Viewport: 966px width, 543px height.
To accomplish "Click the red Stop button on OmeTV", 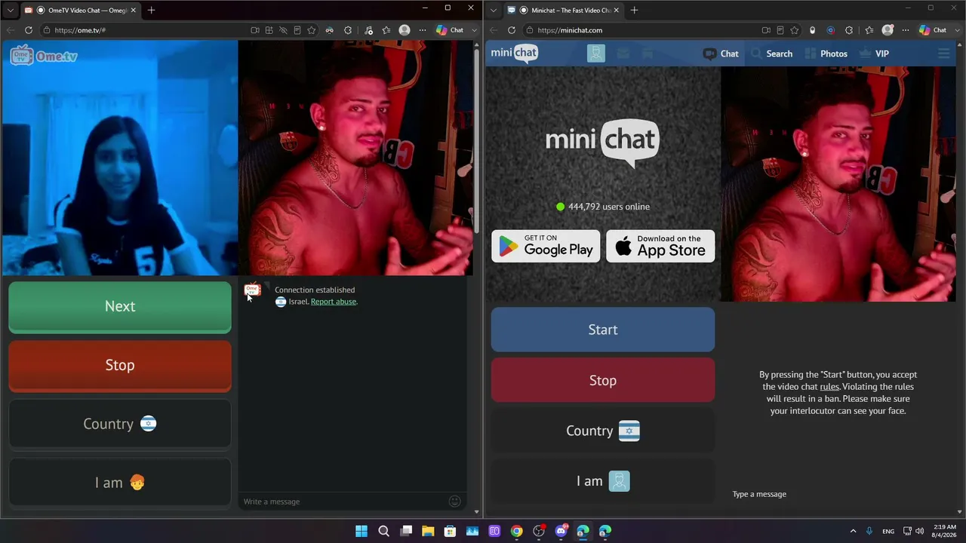I will point(120,366).
